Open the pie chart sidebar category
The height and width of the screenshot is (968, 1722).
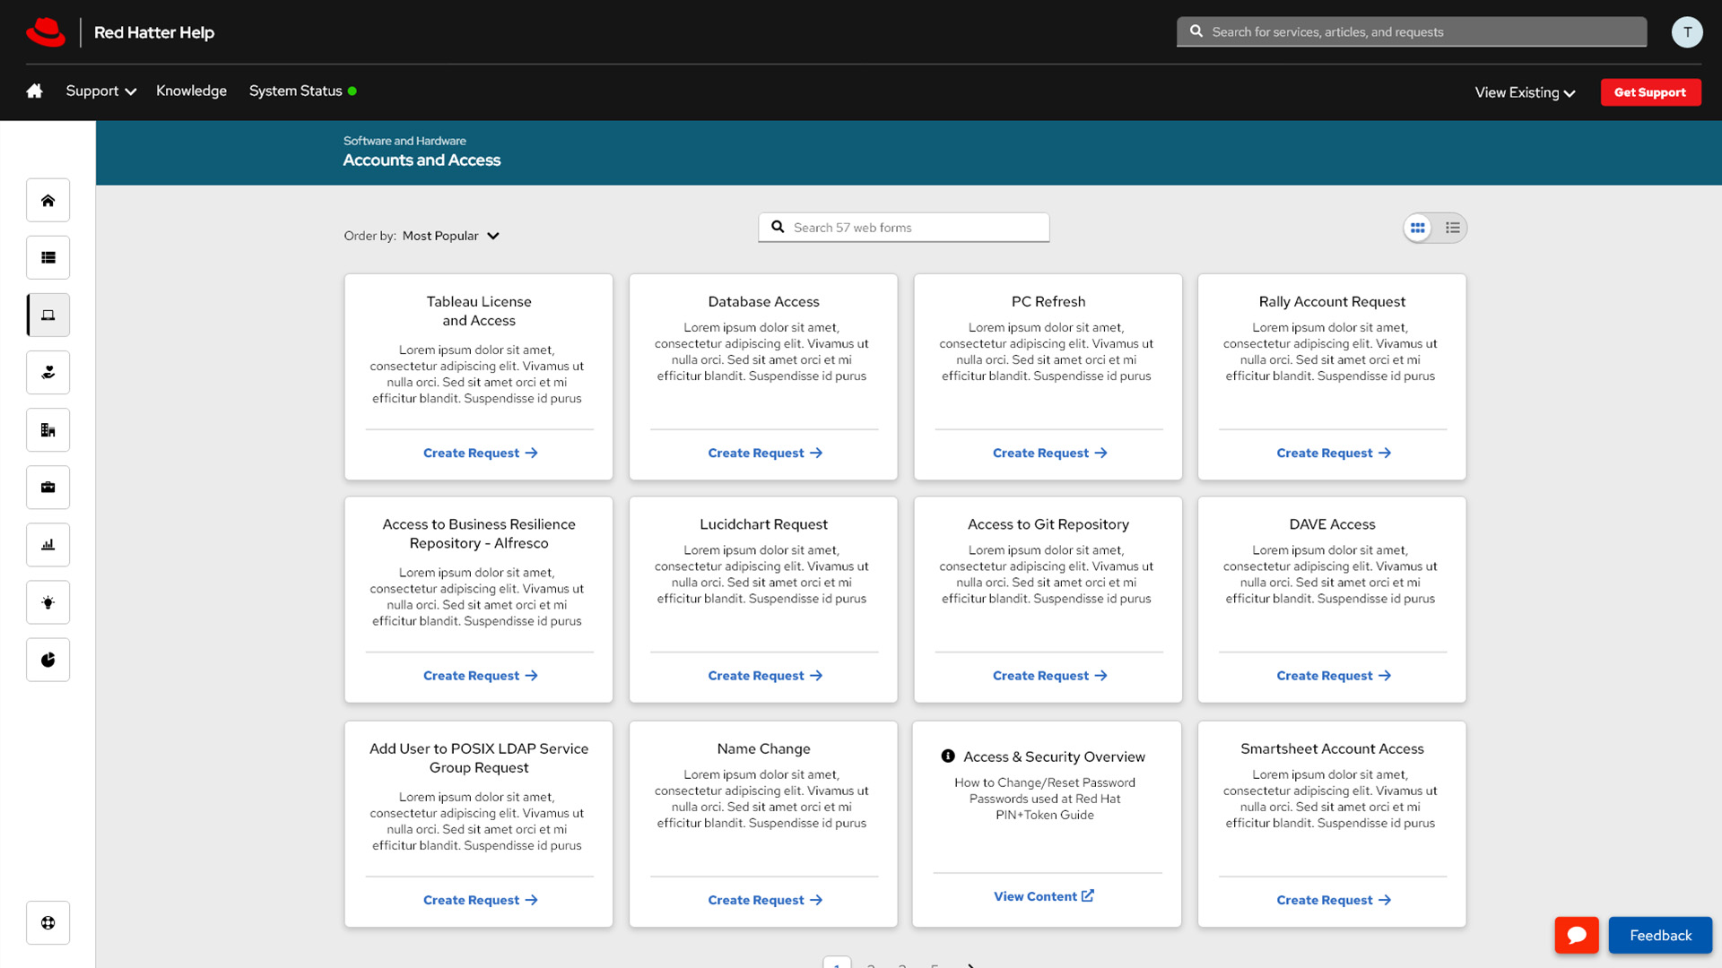48,660
